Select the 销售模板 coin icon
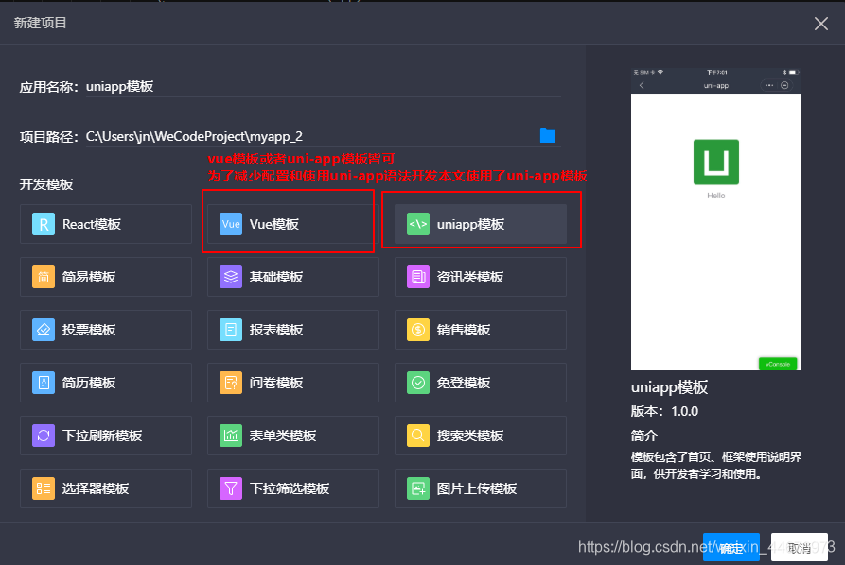The width and height of the screenshot is (845, 565). 418,330
